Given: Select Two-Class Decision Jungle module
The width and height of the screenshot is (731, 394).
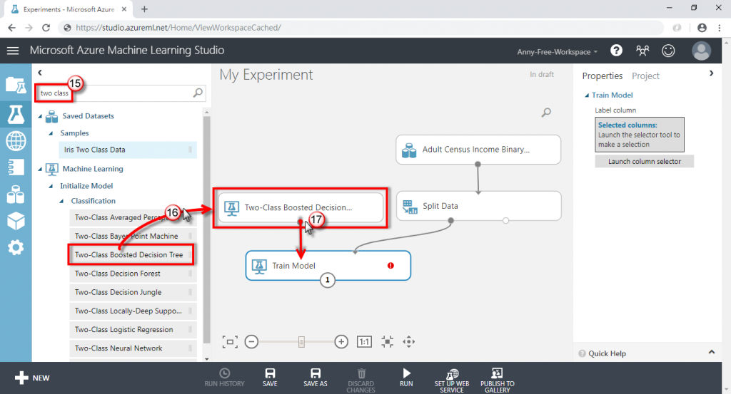Looking at the screenshot, I should 133,292.
